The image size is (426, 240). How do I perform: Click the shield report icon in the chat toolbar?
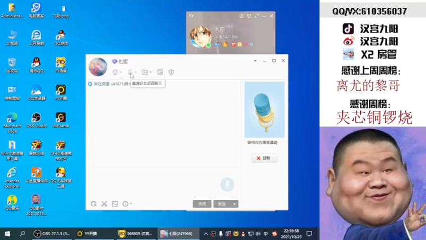pos(171,72)
